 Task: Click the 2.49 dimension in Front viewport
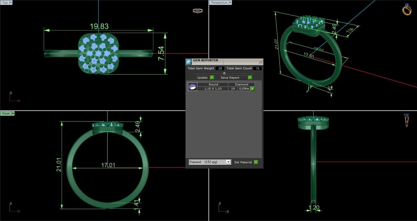(138, 126)
